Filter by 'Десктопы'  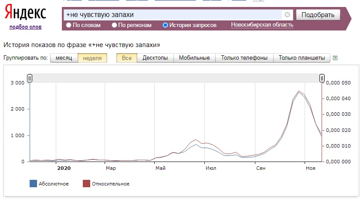pos(155,58)
